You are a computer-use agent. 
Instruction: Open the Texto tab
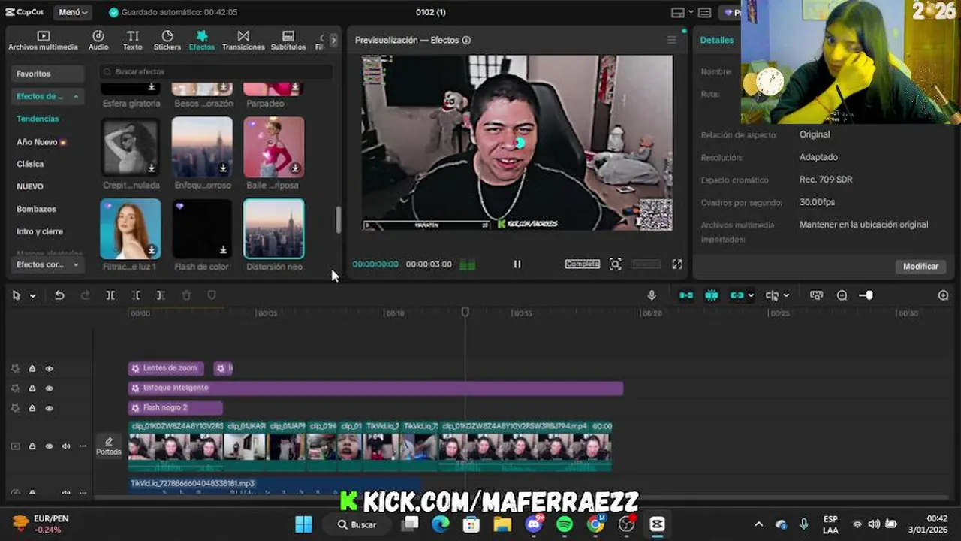[132, 41]
